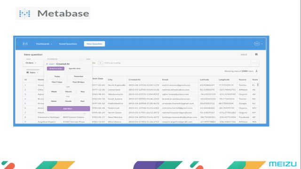
Task: Open the user avatar menu
Action: tap(257, 44)
